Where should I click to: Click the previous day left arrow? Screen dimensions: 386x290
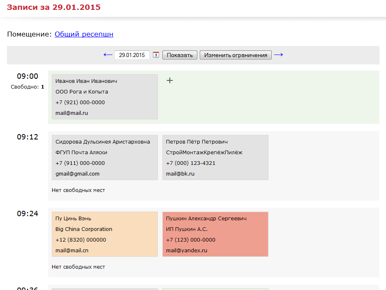coord(108,55)
